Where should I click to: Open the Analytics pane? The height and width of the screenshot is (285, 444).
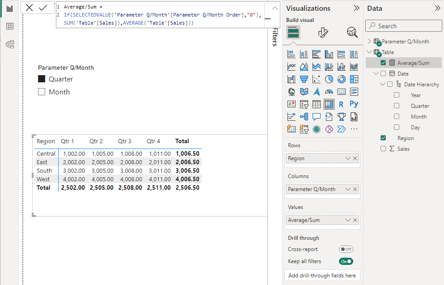point(352,32)
